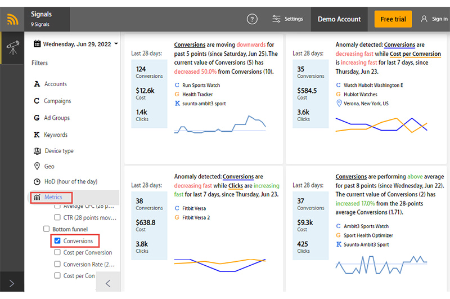Click the HoD clock icon
450x299 pixels.
pyautogui.click(x=37, y=181)
